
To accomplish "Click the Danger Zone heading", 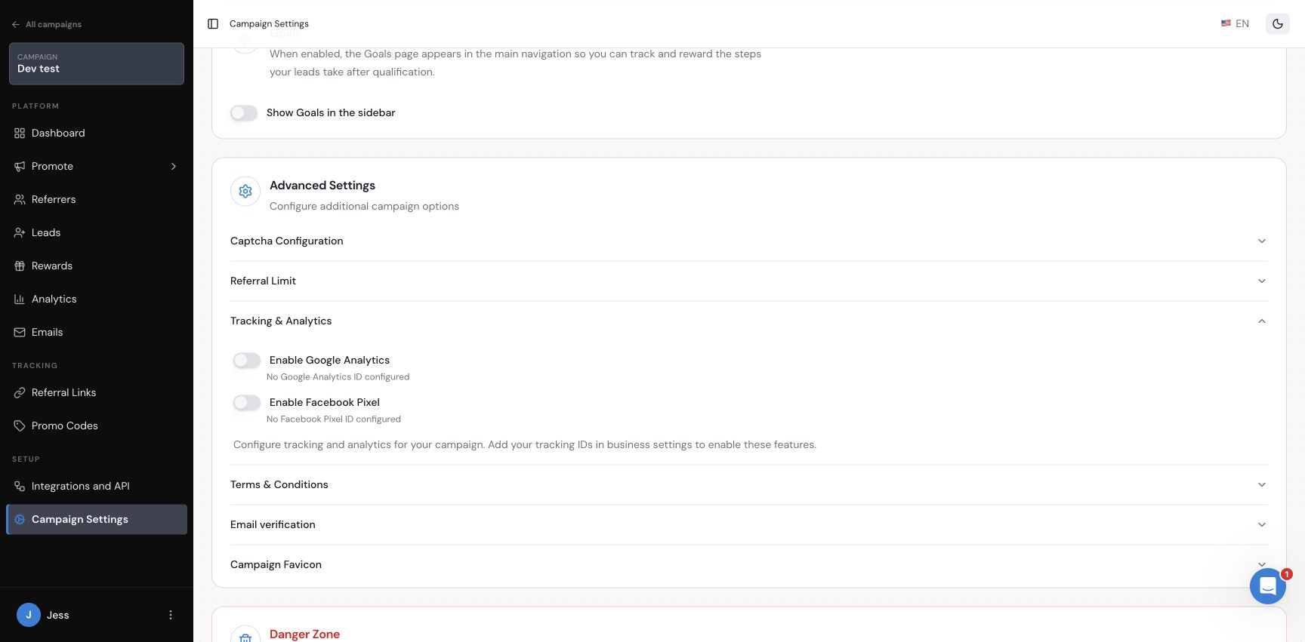I will (304, 634).
